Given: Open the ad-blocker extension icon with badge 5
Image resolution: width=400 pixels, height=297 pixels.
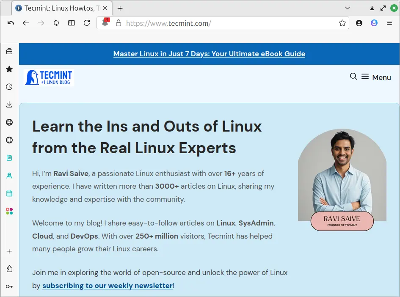Looking at the screenshot, I should [105, 22].
